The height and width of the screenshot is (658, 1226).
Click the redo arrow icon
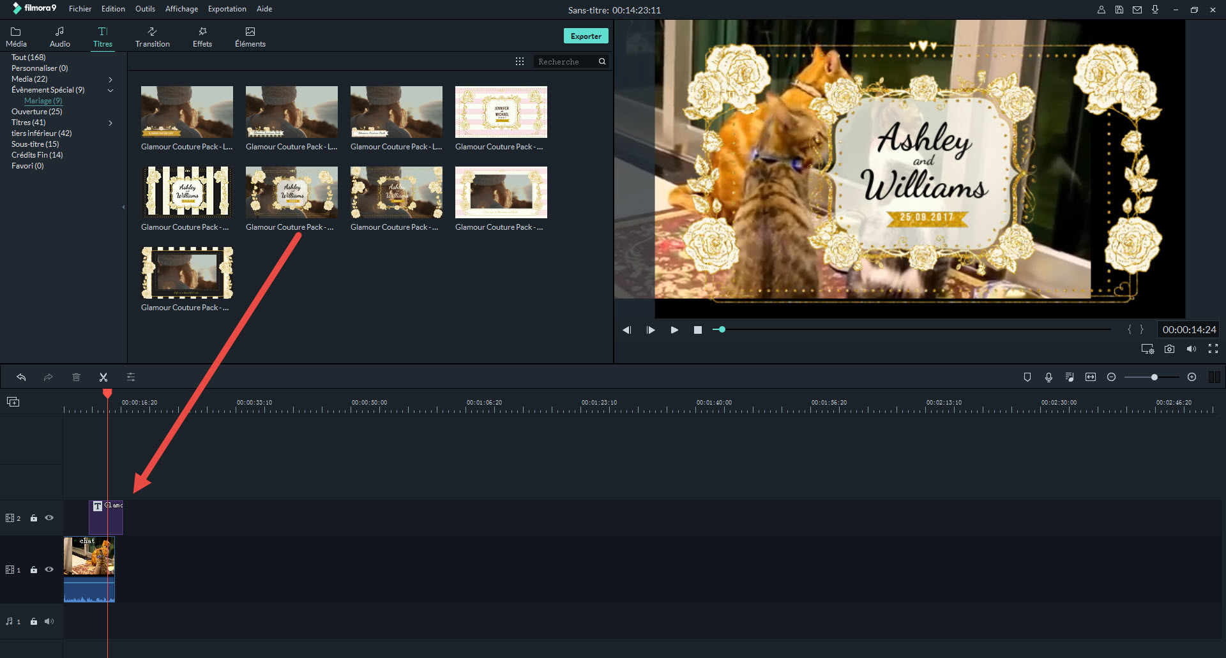tap(48, 377)
